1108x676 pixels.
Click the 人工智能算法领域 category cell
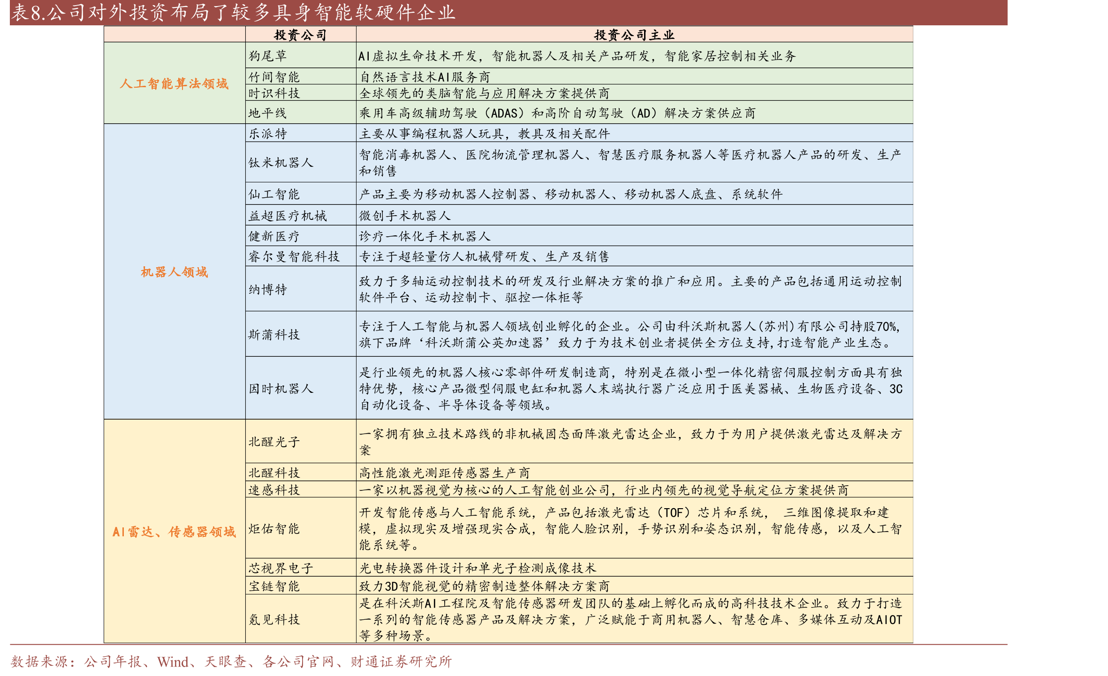pos(175,83)
